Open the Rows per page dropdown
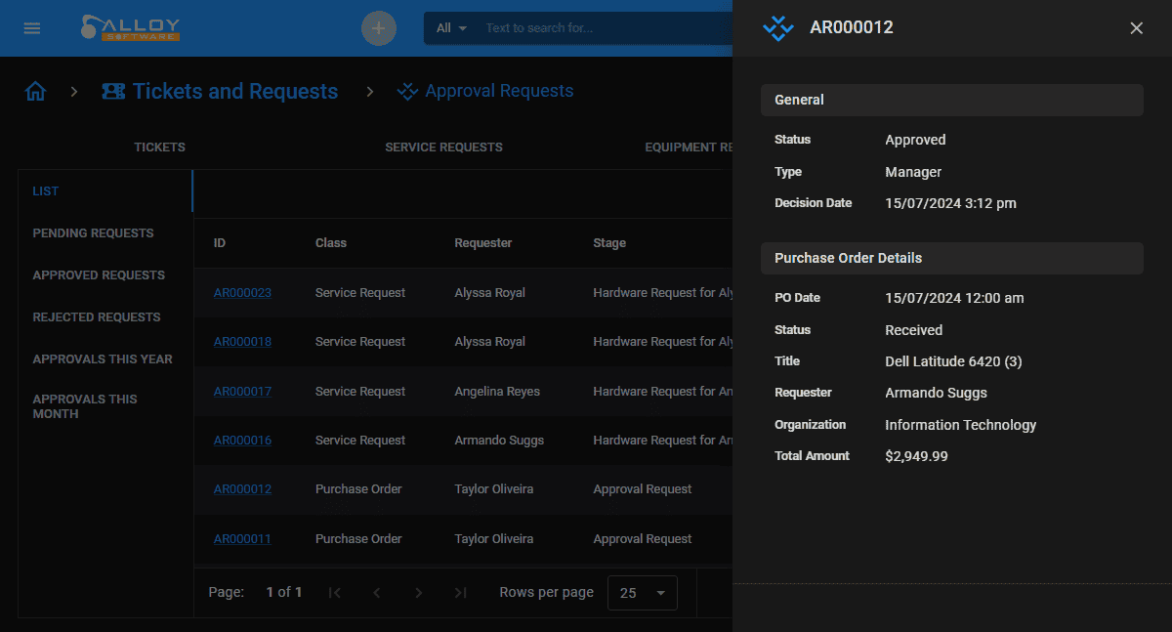Image resolution: width=1172 pixels, height=632 pixels. coord(642,593)
